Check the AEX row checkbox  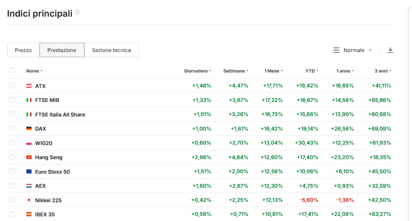[x=12, y=186]
